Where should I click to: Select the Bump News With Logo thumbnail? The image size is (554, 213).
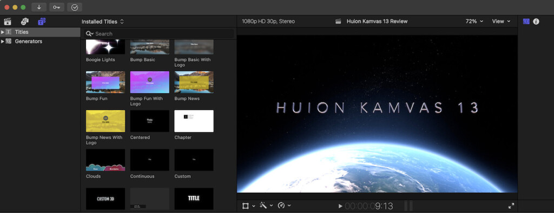pyautogui.click(x=105, y=121)
